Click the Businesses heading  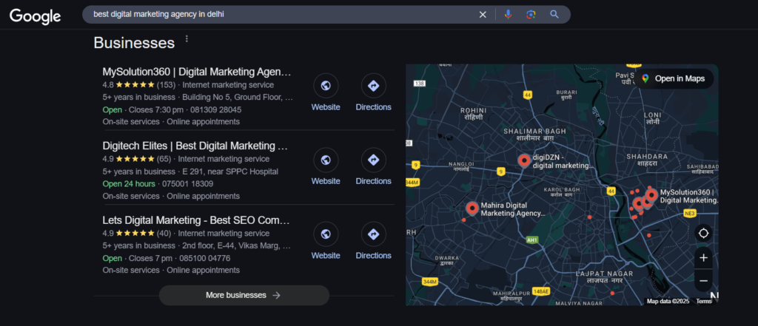click(x=134, y=43)
